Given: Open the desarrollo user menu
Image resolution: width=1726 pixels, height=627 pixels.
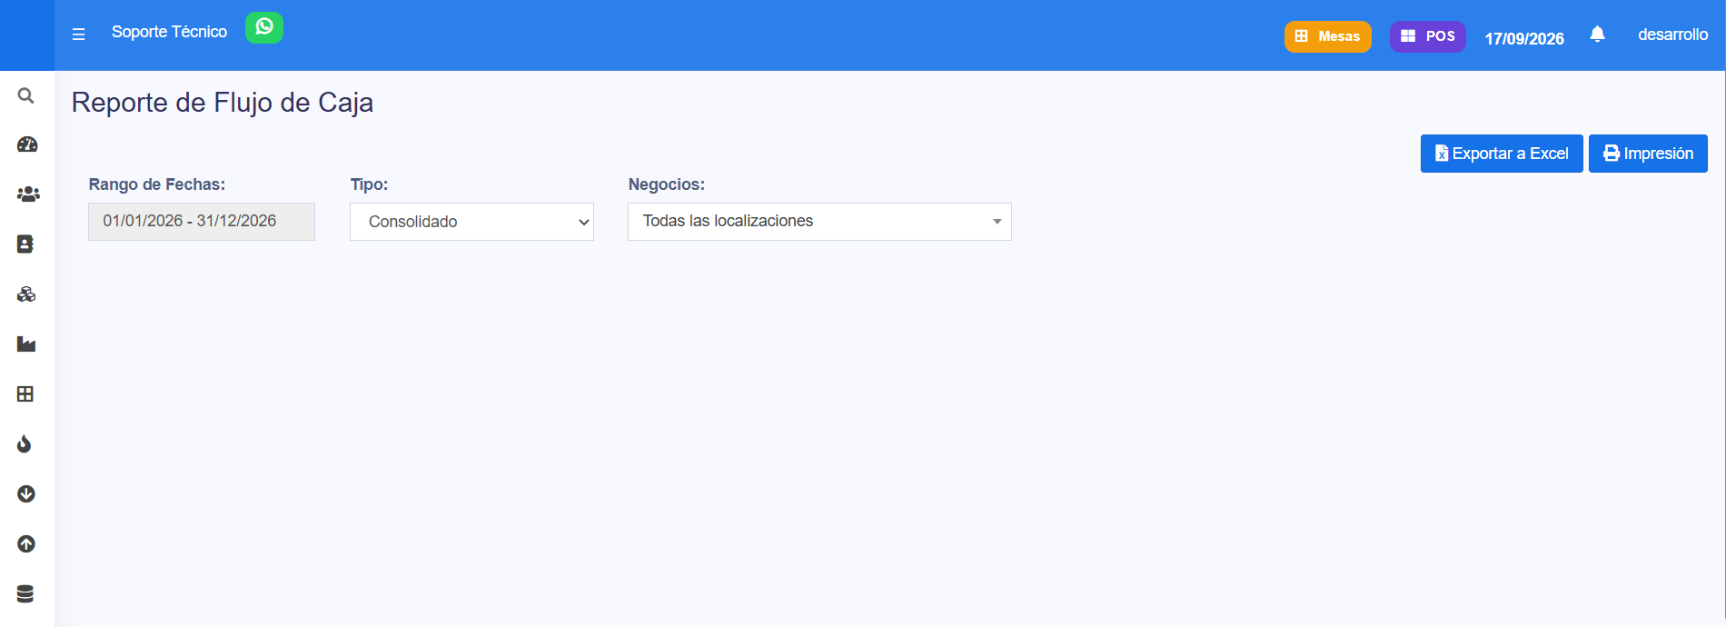Looking at the screenshot, I should coord(1672,35).
